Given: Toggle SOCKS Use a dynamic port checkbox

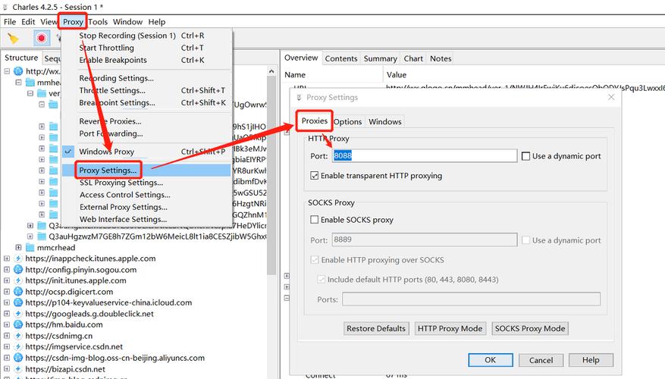Looking at the screenshot, I should pyautogui.click(x=525, y=240).
